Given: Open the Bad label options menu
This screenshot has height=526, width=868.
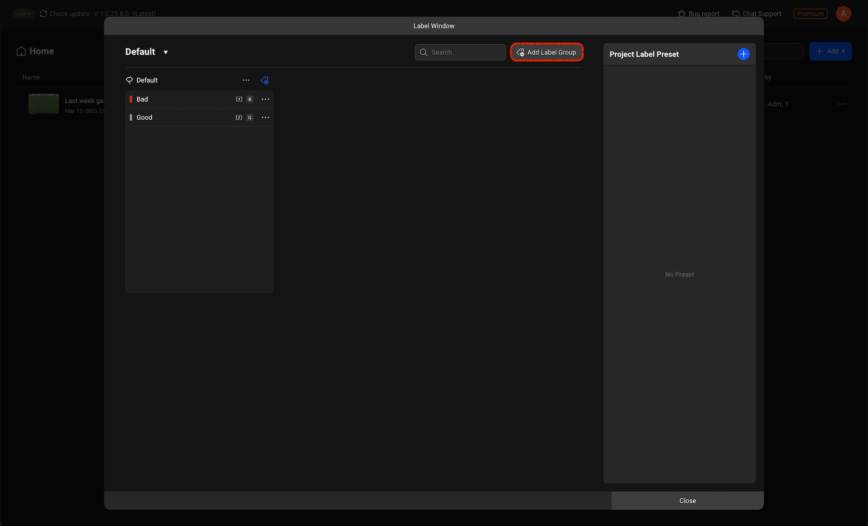Looking at the screenshot, I should 265,99.
